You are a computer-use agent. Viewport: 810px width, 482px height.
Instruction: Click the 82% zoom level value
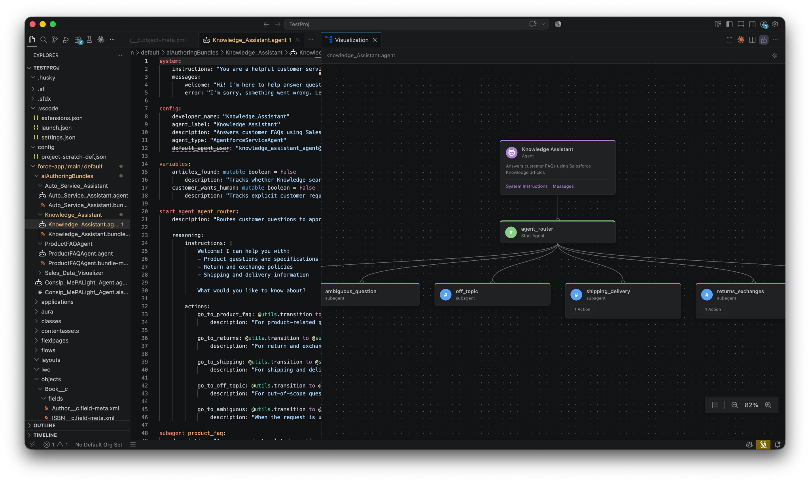click(751, 405)
